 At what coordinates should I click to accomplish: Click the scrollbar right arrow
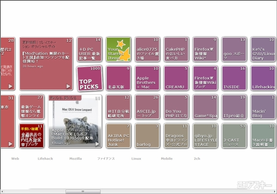click(275, 192)
